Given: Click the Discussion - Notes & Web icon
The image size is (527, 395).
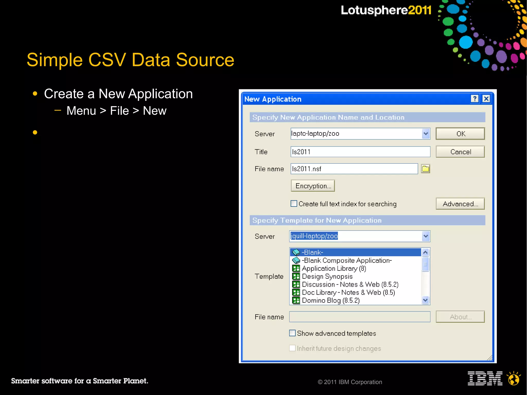Looking at the screenshot, I should coord(296,284).
